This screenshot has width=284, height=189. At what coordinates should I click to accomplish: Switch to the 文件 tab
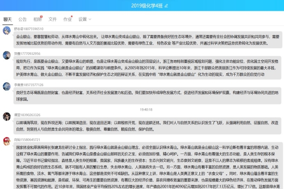click(x=53, y=19)
